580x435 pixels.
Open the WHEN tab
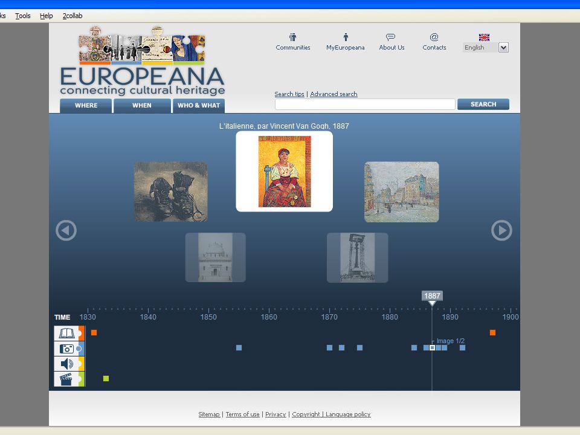[x=142, y=105]
